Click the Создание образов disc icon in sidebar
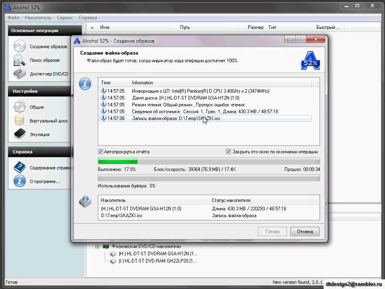This screenshot has height=289, width=385. (x=19, y=46)
